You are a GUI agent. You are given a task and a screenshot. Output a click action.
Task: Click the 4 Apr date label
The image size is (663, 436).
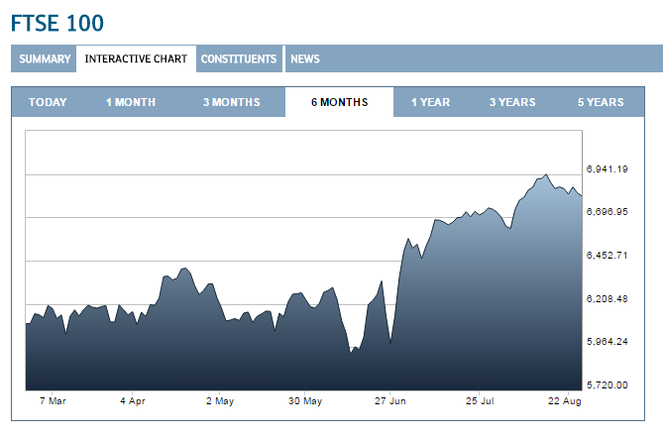point(133,401)
